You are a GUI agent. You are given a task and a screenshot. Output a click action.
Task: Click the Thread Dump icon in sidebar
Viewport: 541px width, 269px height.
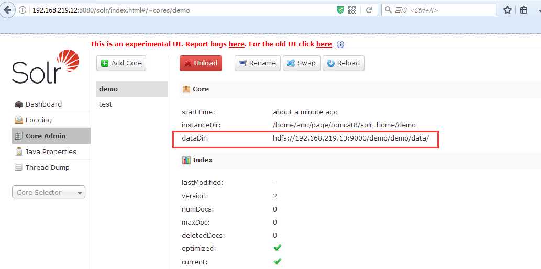[x=19, y=168]
